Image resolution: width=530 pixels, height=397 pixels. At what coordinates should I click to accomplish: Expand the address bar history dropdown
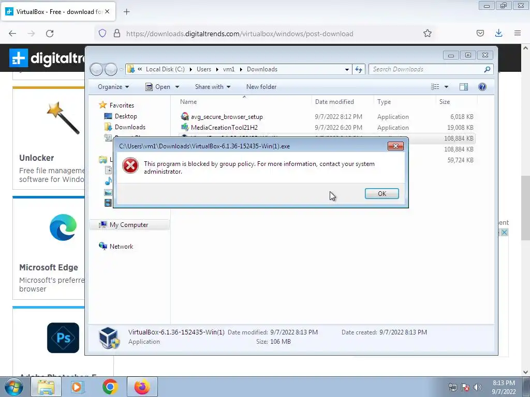(347, 70)
